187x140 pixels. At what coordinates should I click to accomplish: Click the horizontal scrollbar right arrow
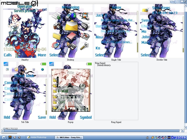pos(183,131)
